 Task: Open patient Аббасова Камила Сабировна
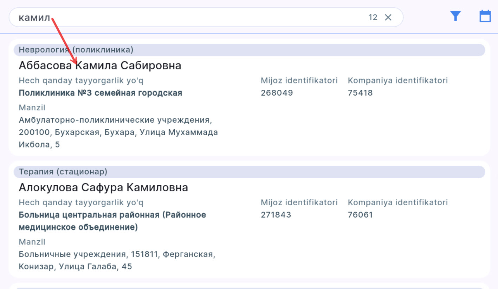coord(100,66)
